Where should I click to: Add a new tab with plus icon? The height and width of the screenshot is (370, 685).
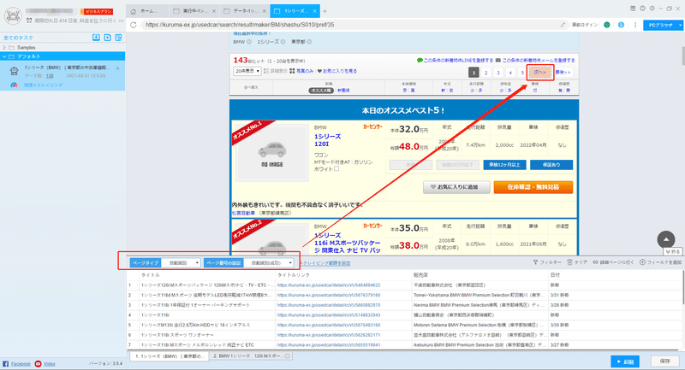[325, 11]
